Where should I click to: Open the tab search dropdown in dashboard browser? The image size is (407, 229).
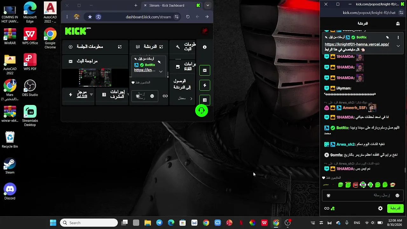208,5
